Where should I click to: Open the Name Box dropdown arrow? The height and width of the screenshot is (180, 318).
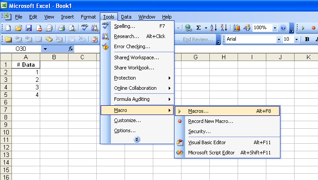coord(45,49)
